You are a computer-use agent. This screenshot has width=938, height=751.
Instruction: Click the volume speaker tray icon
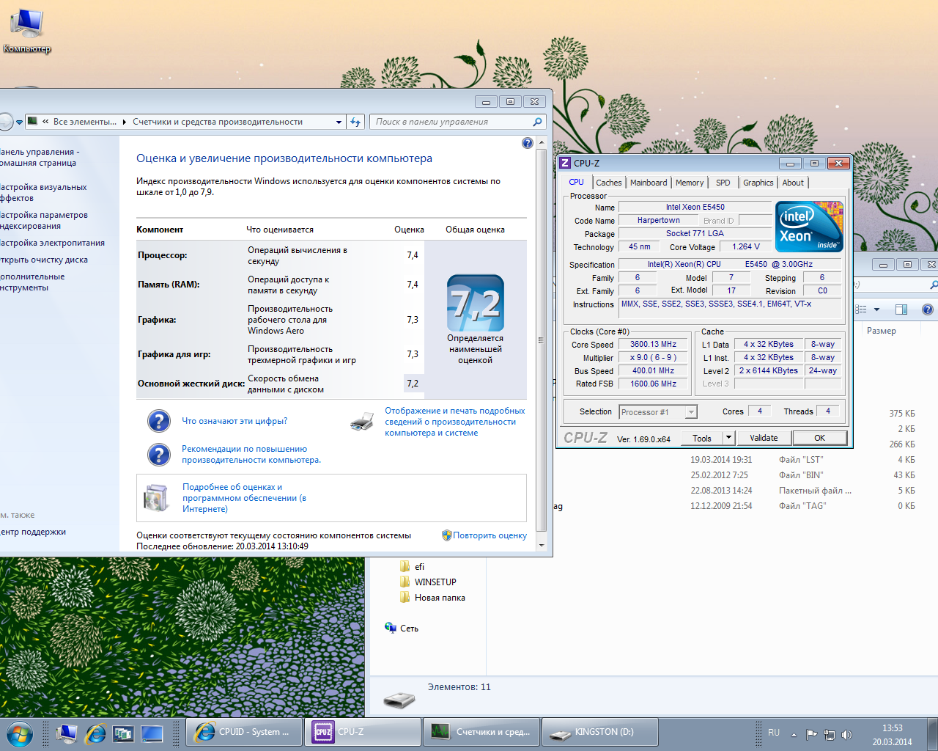click(847, 733)
